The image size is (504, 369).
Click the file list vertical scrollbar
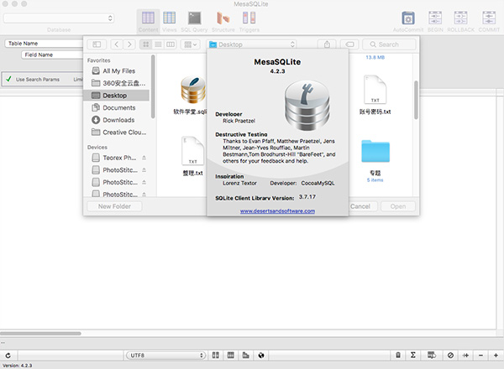tap(416, 100)
